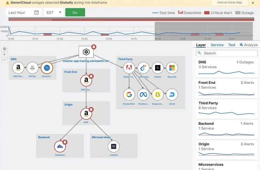This screenshot has width=260, height=170.
Task: Click the Backend group label on map
Action: pyautogui.click(x=44, y=137)
